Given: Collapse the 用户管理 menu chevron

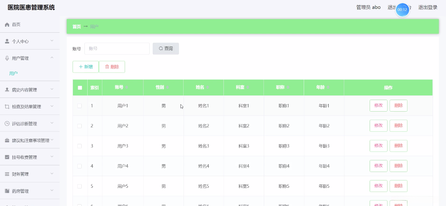Looking at the screenshot, I should tap(52, 58).
